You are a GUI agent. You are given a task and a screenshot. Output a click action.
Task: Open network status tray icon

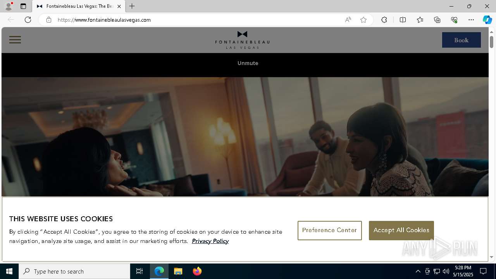(437, 271)
